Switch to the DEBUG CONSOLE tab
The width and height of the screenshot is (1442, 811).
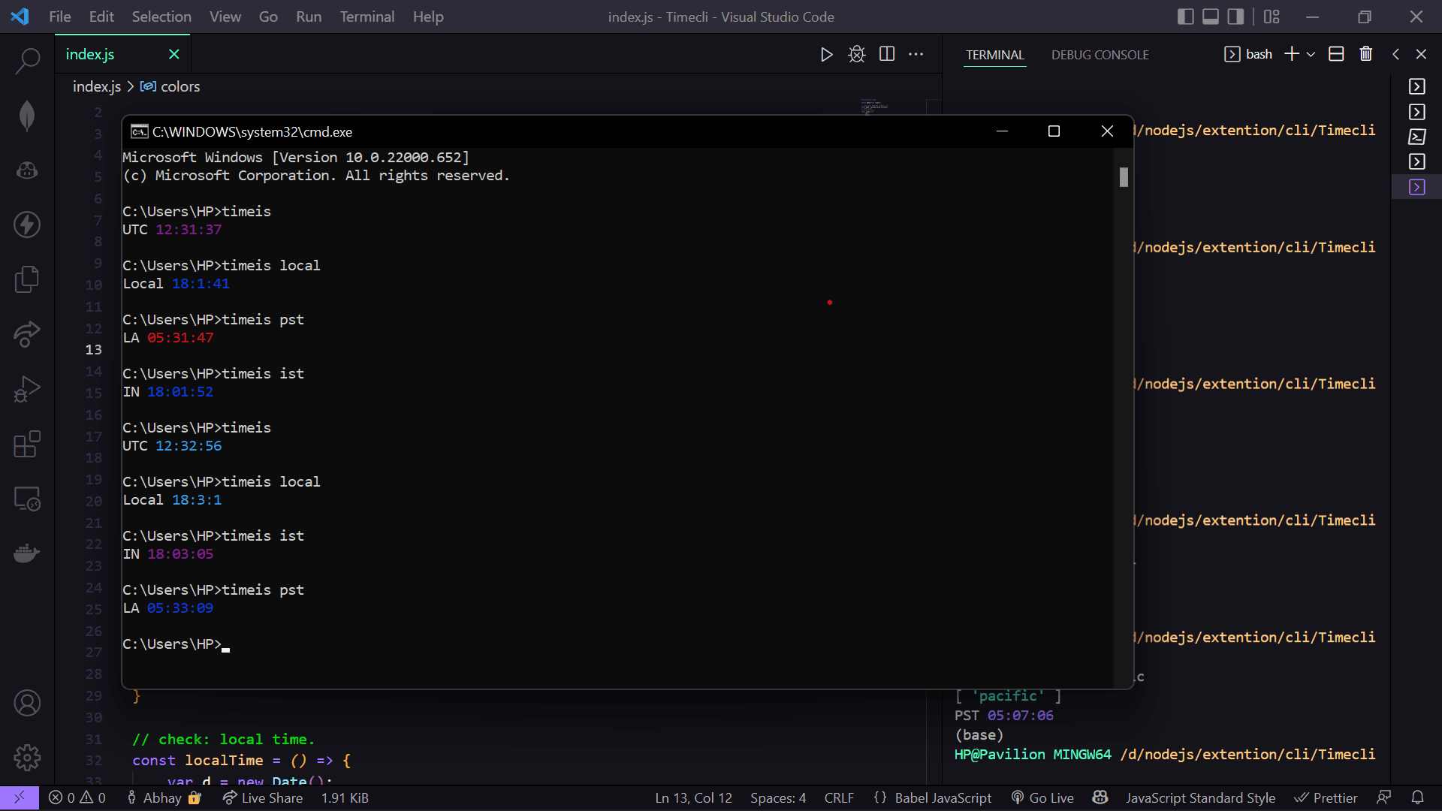coord(1100,55)
